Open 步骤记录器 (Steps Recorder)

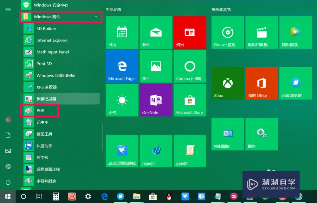(60, 99)
